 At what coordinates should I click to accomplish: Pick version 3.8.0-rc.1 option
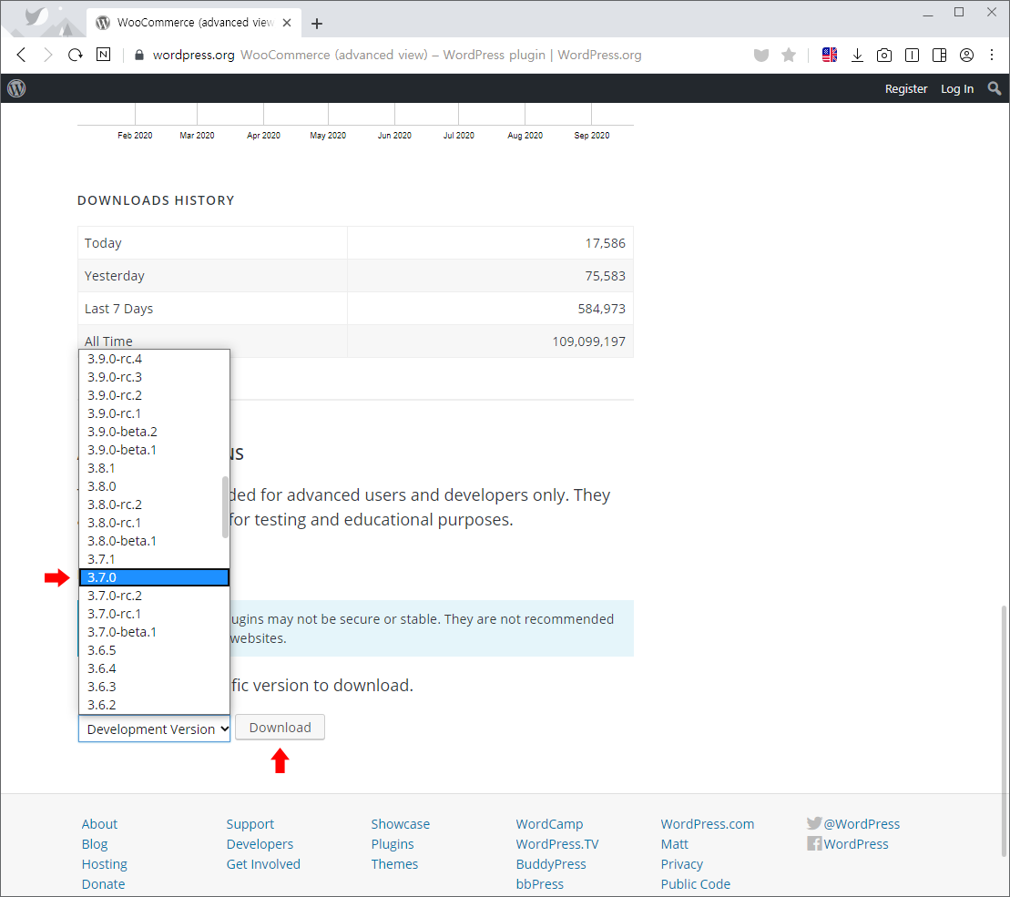click(154, 522)
